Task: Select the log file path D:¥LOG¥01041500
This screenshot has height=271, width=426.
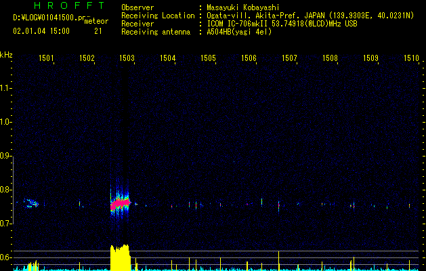Action: coord(49,18)
